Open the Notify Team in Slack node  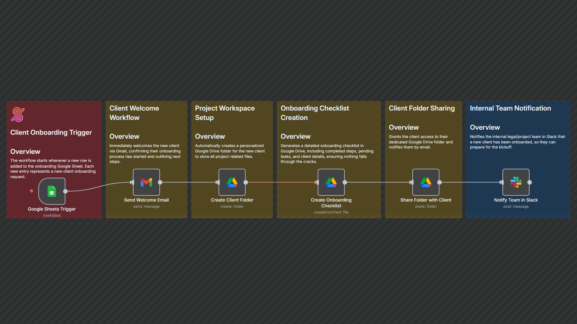(516, 182)
